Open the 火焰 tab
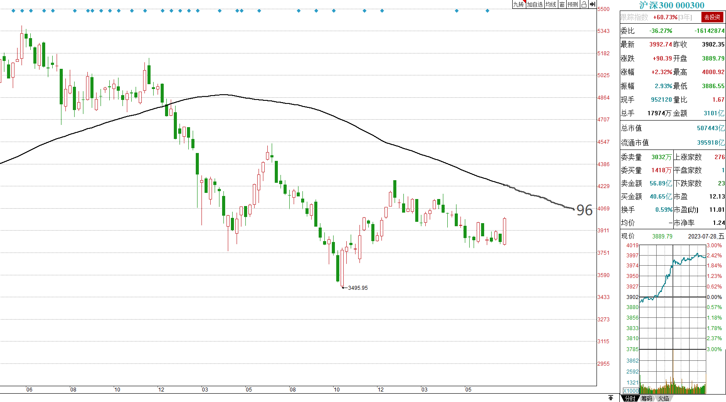The image size is (726, 402). [x=663, y=398]
